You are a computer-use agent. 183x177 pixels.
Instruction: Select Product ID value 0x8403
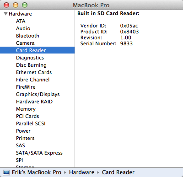click(x=129, y=32)
